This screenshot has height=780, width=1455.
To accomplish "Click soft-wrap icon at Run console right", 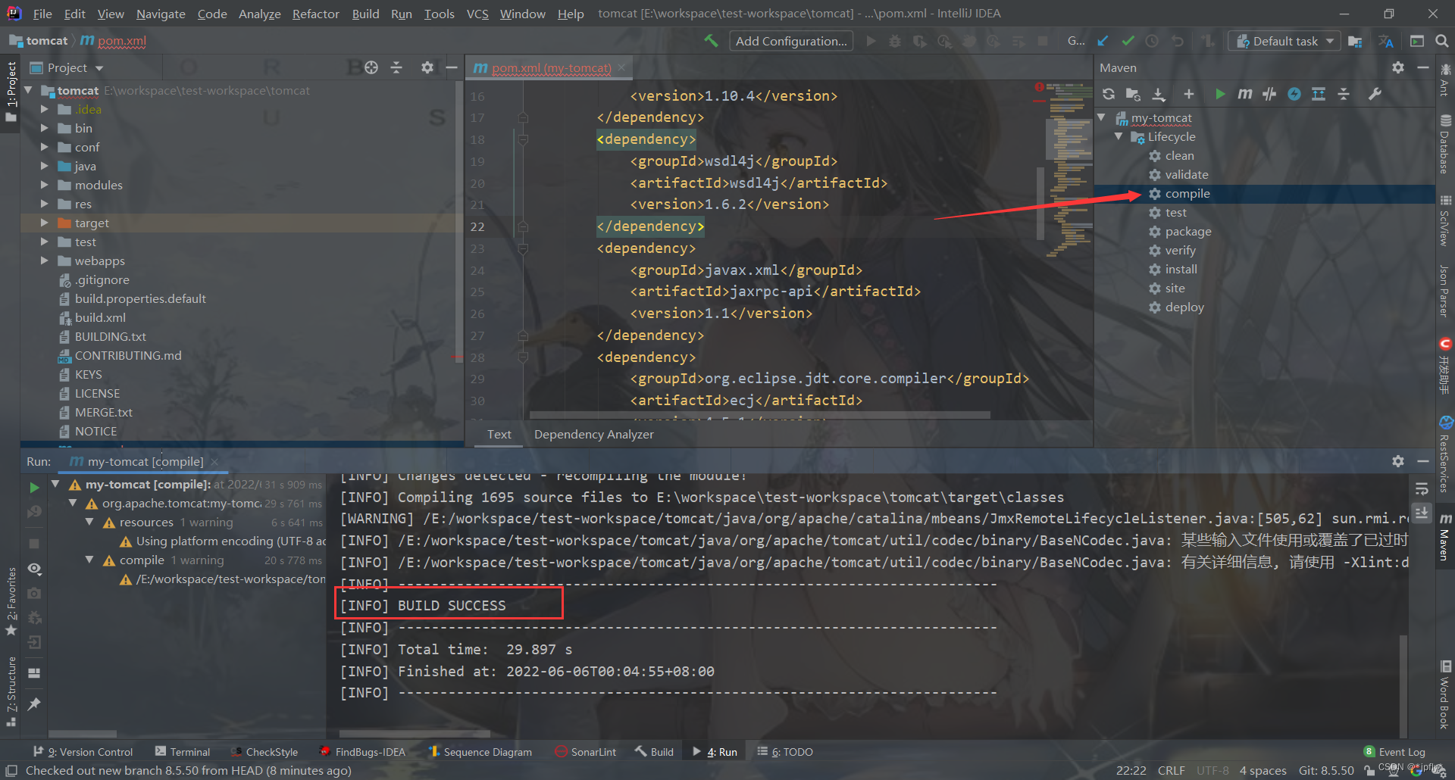I will coord(1422,488).
